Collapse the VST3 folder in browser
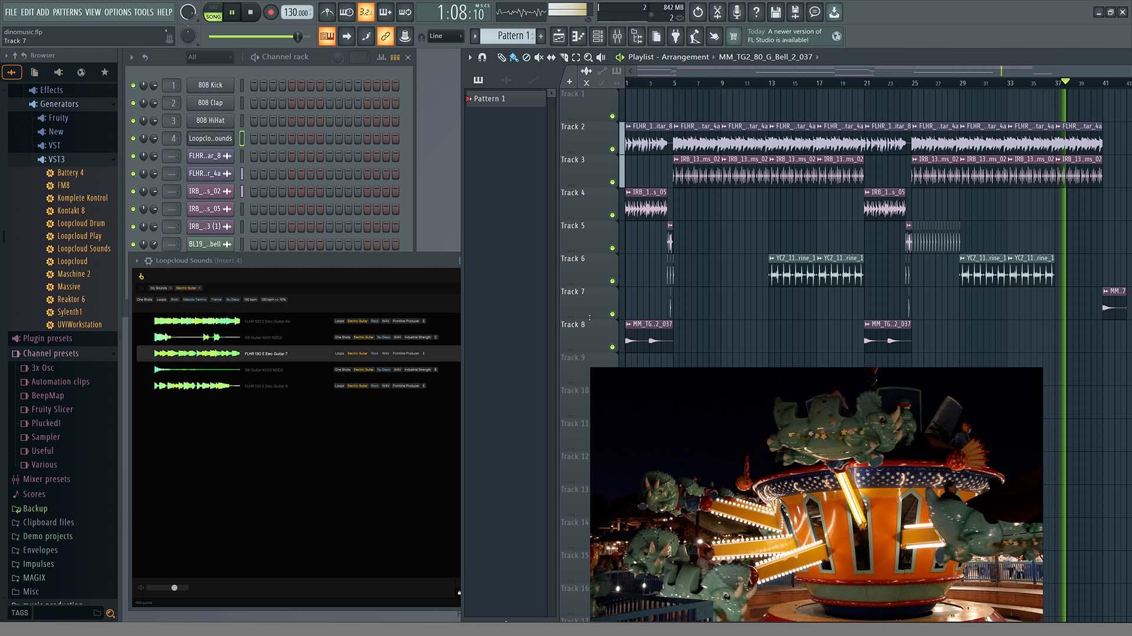Image resolution: width=1132 pixels, height=636 pixels. click(x=57, y=160)
